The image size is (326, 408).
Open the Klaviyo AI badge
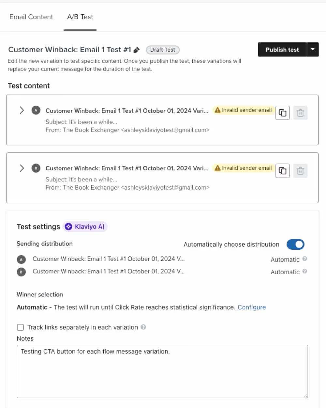pyautogui.click(x=85, y=227)
